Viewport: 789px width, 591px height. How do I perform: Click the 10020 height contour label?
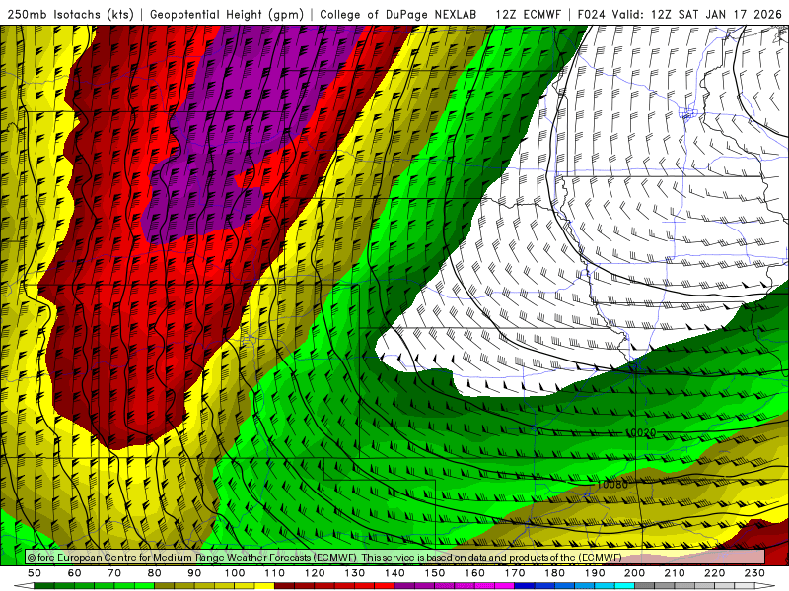(641, 432)
